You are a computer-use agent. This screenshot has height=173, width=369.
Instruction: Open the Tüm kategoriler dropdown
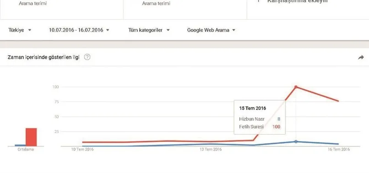coord(149,30)
